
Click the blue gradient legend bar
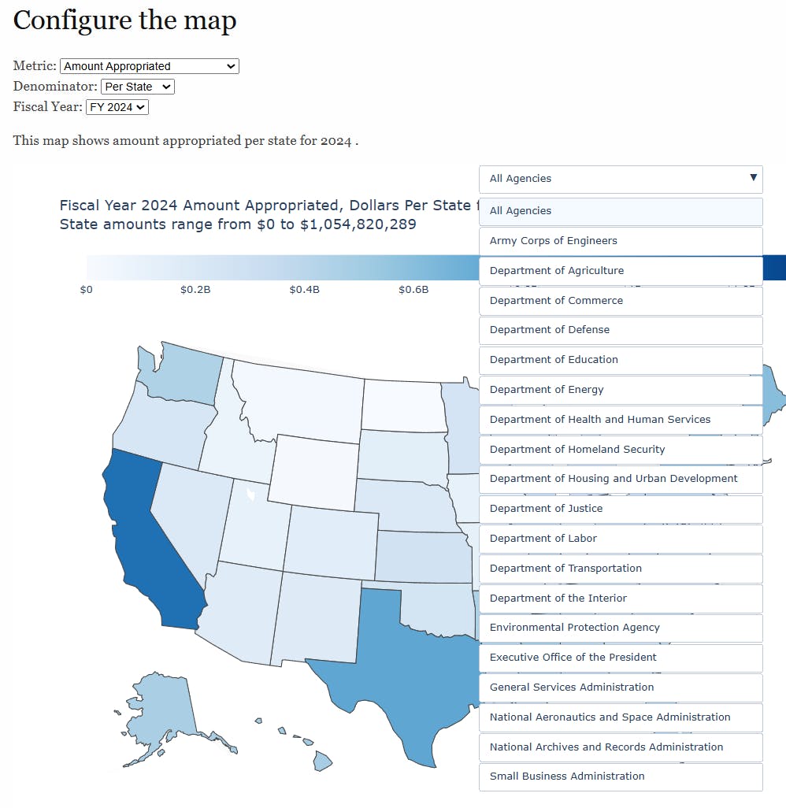pos(276,266)
